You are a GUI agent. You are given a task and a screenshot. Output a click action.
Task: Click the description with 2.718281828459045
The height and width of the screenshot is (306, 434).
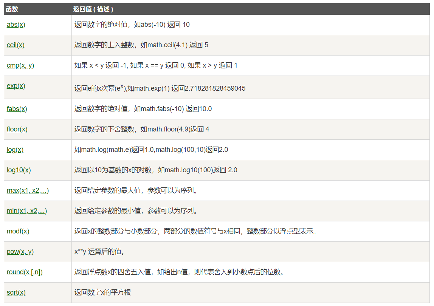coord(160,88)
